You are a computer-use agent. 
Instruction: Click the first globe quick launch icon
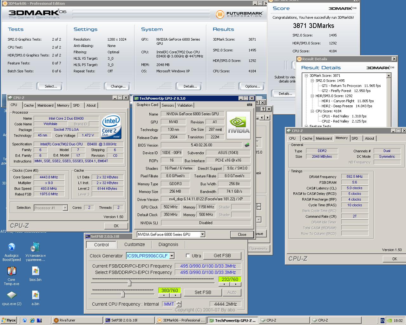(x=24, y=320)
